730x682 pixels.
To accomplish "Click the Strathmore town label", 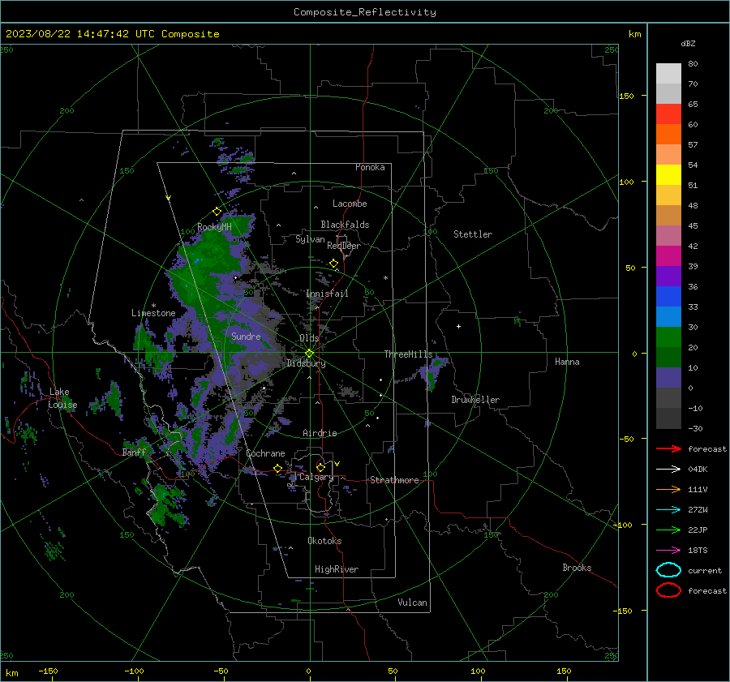I will pos(394,480).
